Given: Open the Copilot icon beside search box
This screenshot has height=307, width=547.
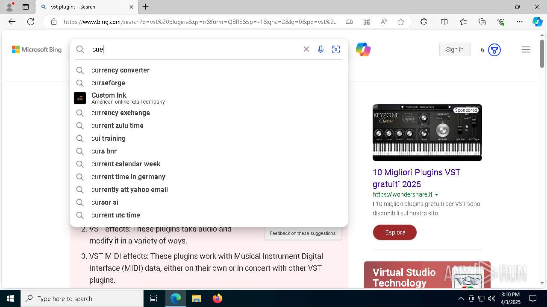Looking at the screenshot, I should [x=363, y=49].
